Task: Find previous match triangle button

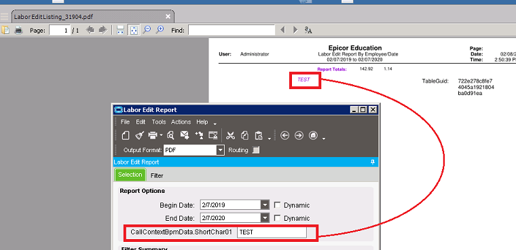Action: pyautogui.click(x=282, y=31)
